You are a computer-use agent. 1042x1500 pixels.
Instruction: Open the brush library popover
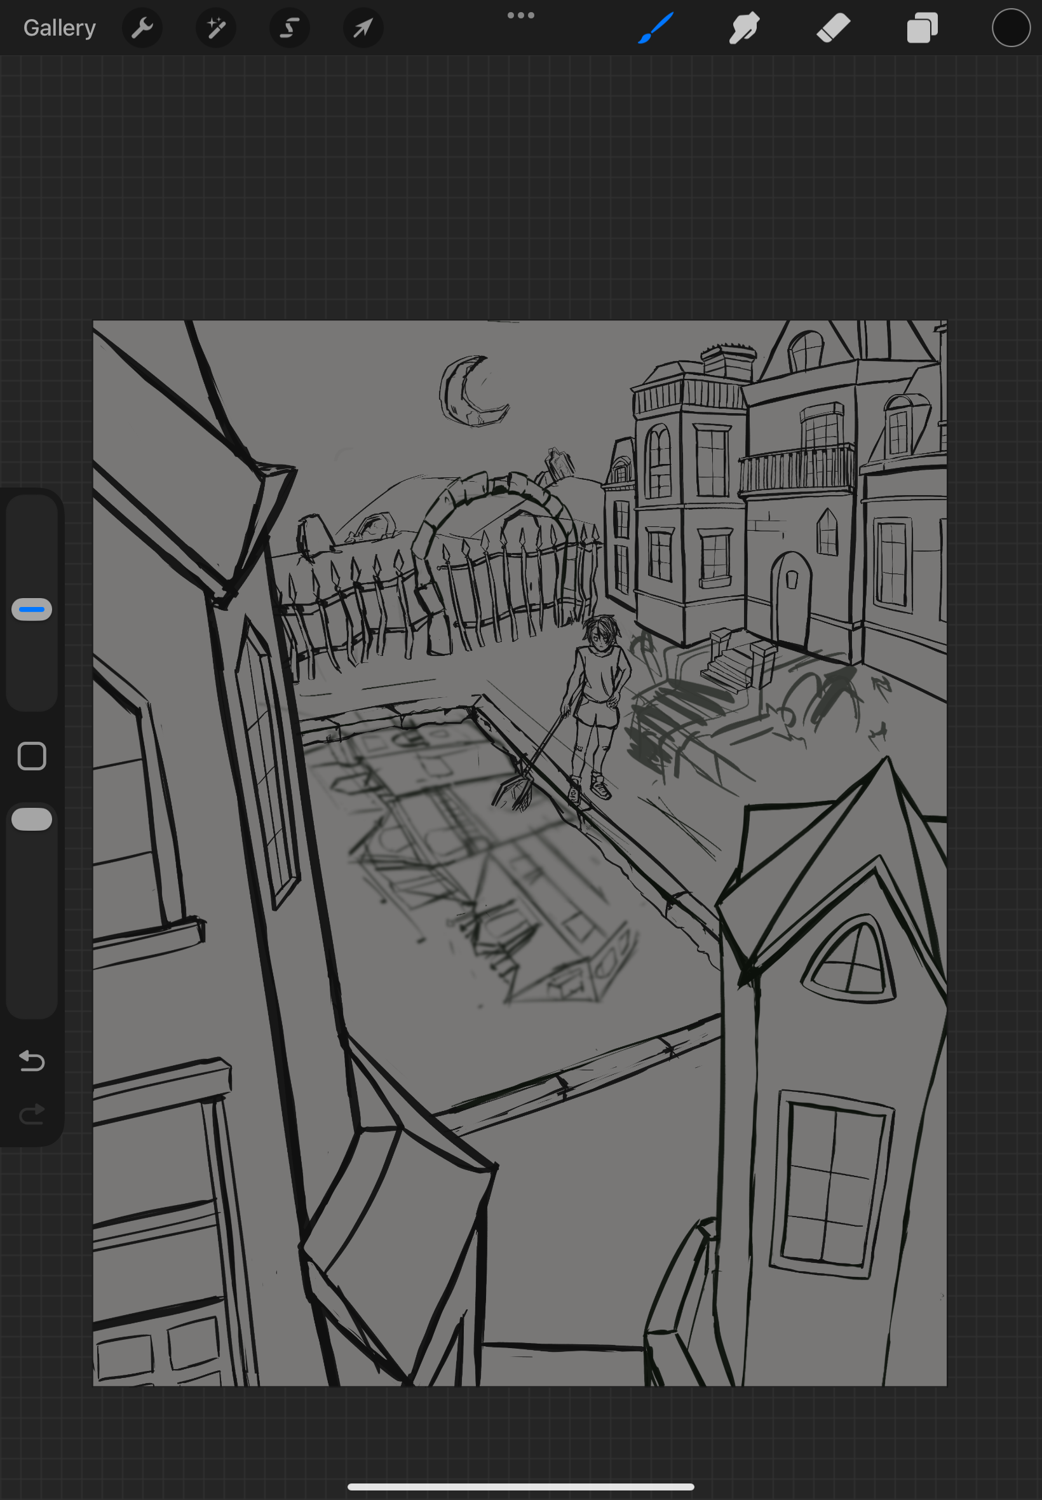tap(656, 27)
